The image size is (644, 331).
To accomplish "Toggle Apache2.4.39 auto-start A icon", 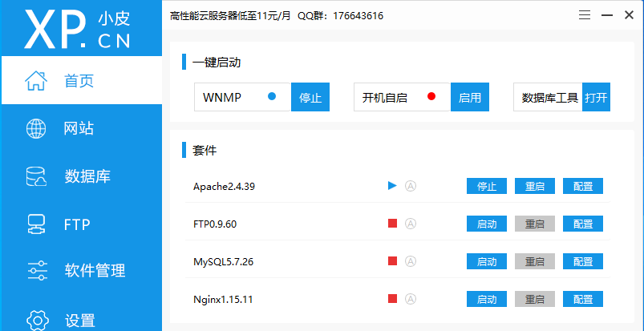I will tap(411, 186).
